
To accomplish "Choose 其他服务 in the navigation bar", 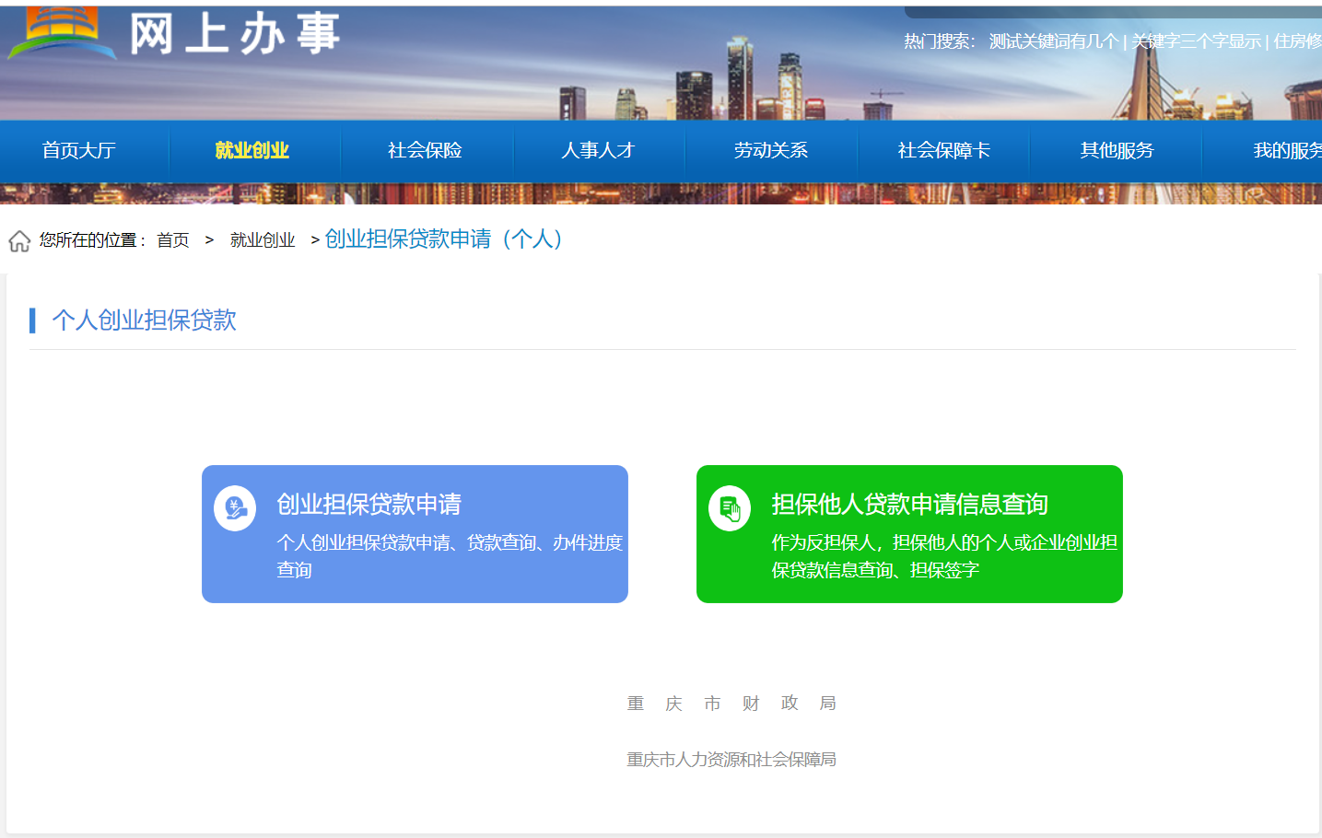I will coord(1117,150).
